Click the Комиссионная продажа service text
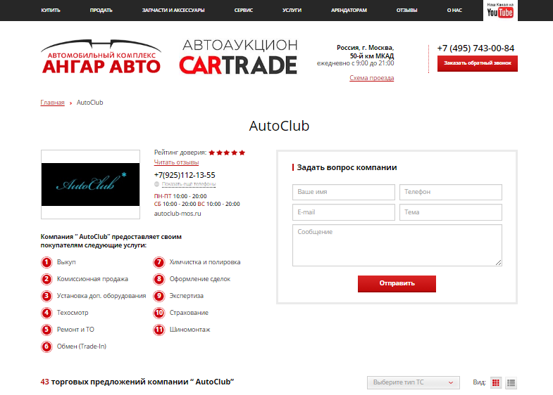 click(92, 279)
